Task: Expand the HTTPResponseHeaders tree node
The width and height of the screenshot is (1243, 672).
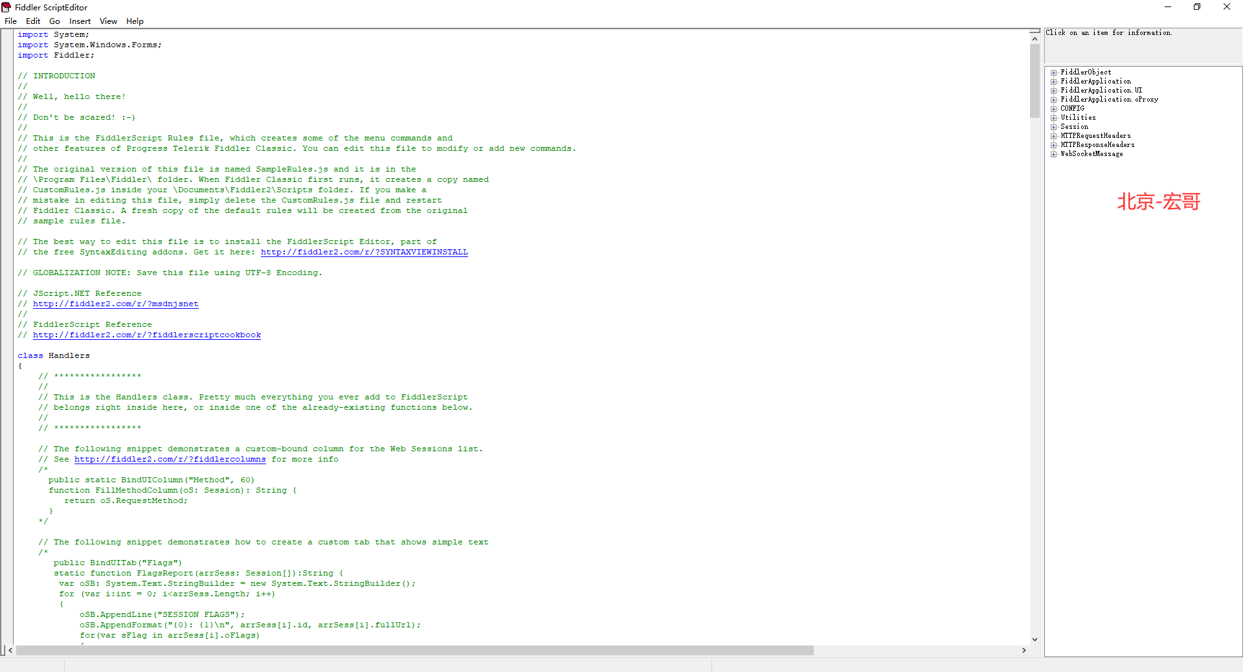Action: point(1054,145)
